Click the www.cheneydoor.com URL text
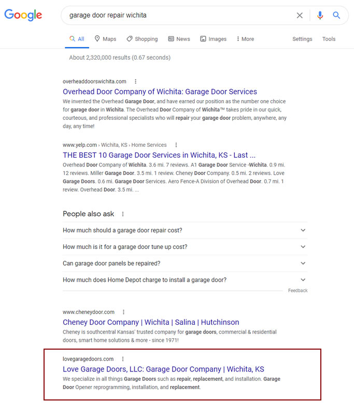Viewport: 354px width, 415px height. [x=89, y=312]
